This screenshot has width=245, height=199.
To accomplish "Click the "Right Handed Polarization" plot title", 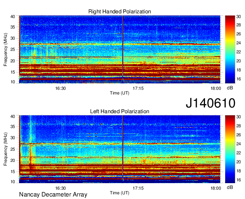I will click(120, 12).
